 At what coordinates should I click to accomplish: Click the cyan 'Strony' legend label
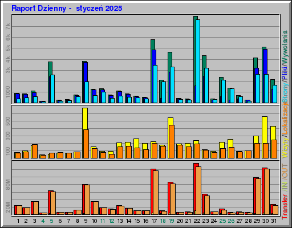coord(285,93)
